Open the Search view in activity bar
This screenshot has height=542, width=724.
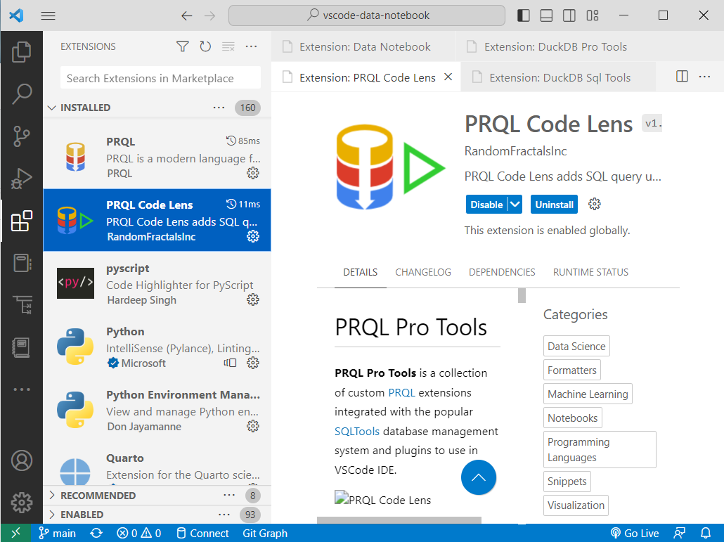21,94
